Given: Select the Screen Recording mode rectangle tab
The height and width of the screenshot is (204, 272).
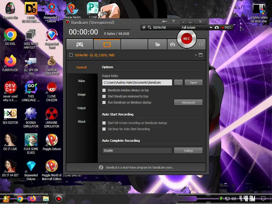Looking at the screenshot, I should [107, 45].
